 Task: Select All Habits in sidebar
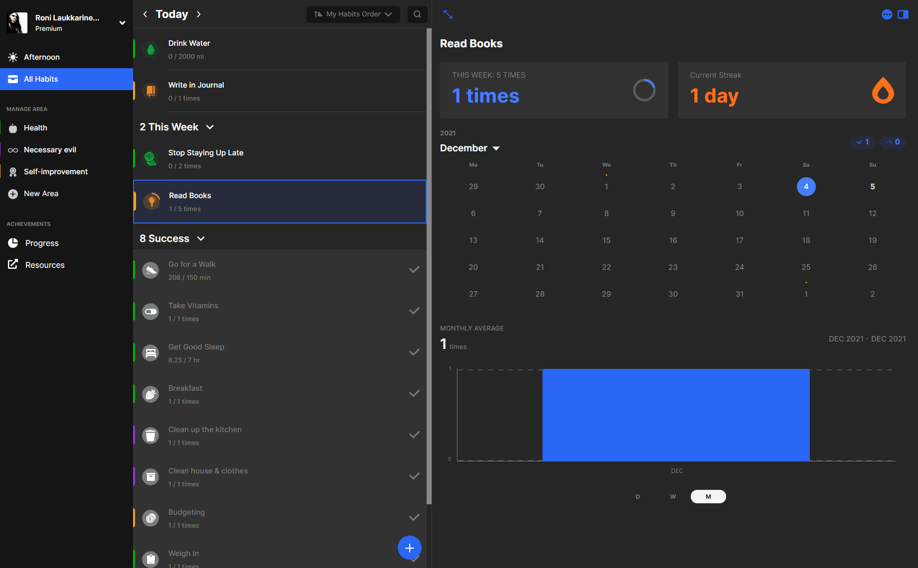[66, 79]
